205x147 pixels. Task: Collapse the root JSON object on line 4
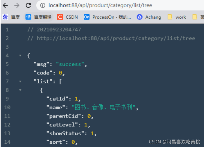click(20, 55)
